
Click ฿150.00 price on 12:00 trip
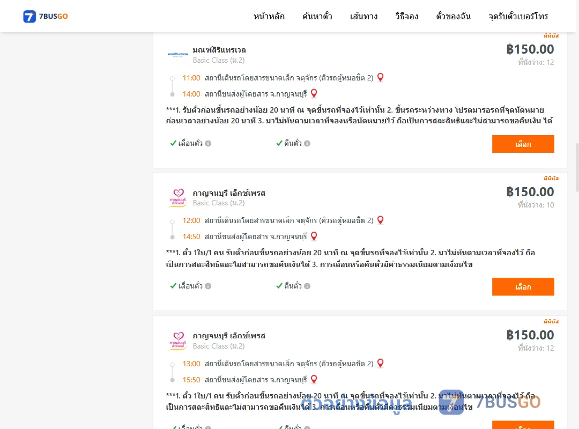coord(530,192)
